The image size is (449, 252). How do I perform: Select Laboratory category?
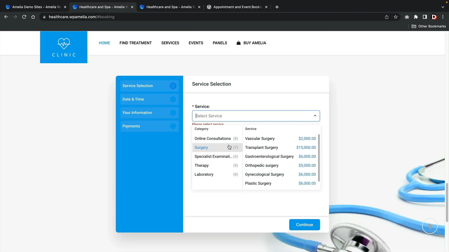(x=217, y=174)
